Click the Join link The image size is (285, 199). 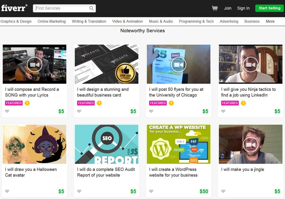(228, 8)
